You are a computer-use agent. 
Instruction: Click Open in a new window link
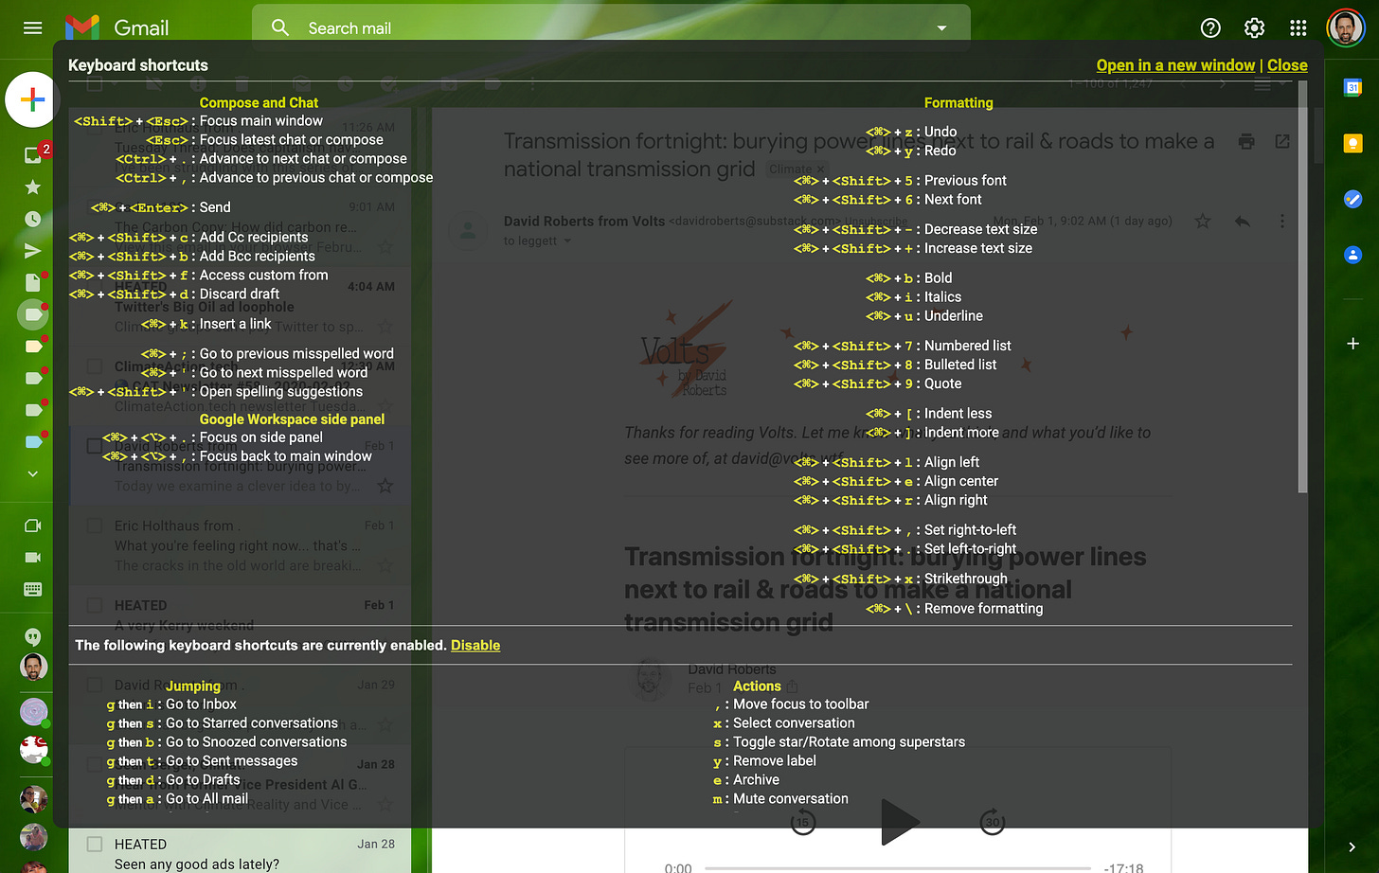[x=1175, y=65]
